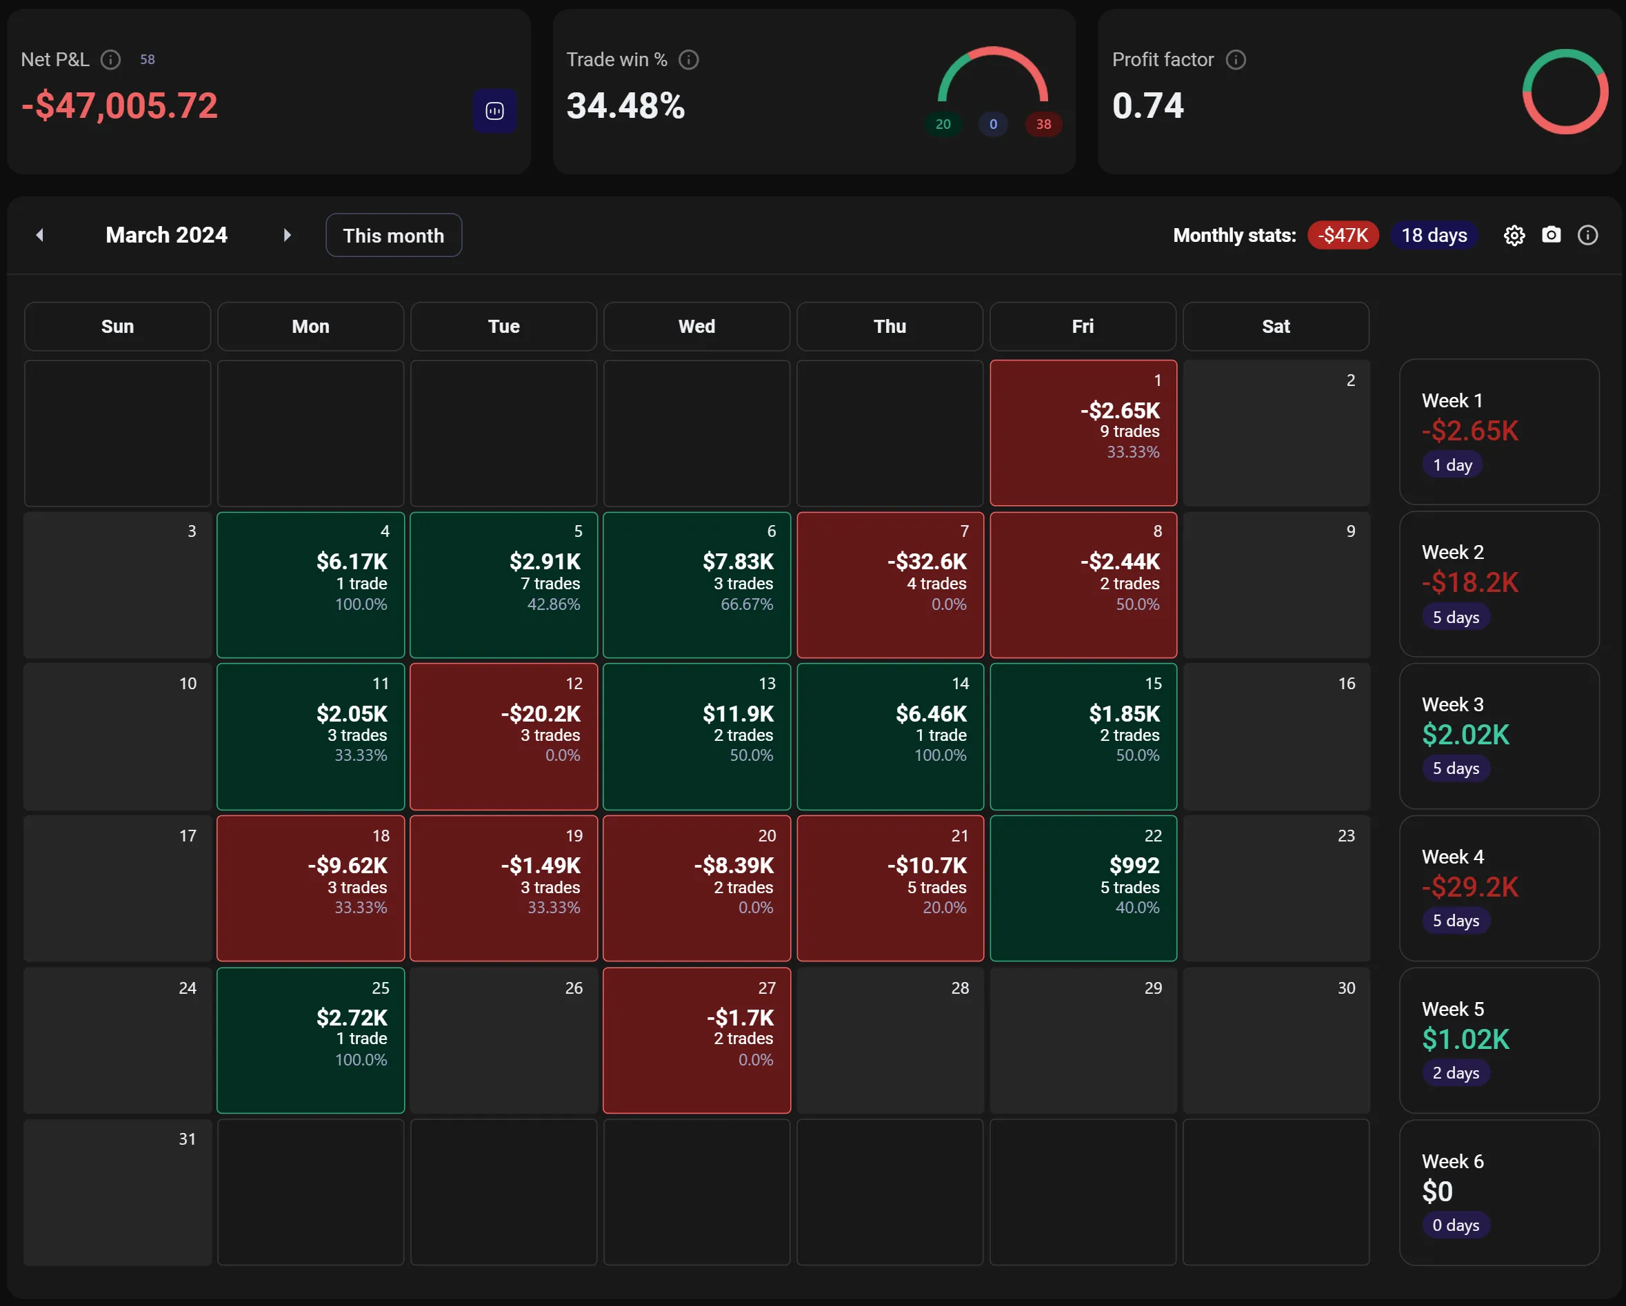Click the 18 days badge
The image size is (1626, 1306).
click(1434, 235)
